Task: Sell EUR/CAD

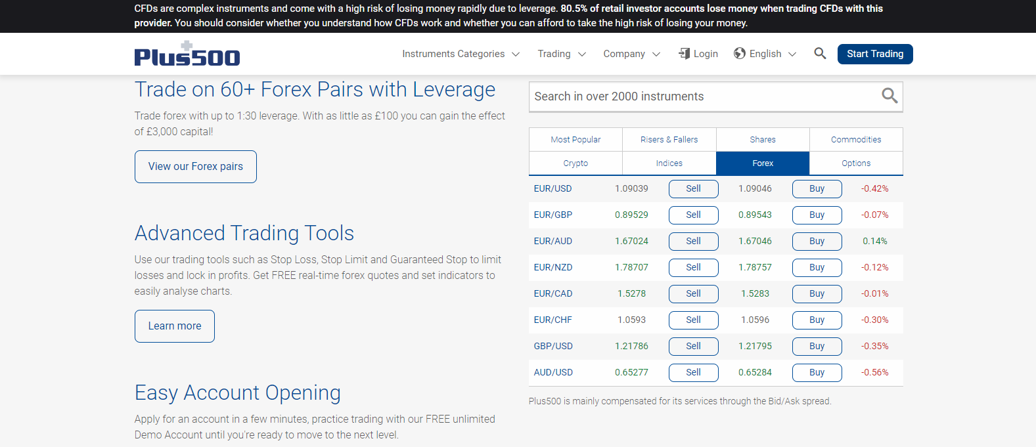Action: click(x=694, y=294)
